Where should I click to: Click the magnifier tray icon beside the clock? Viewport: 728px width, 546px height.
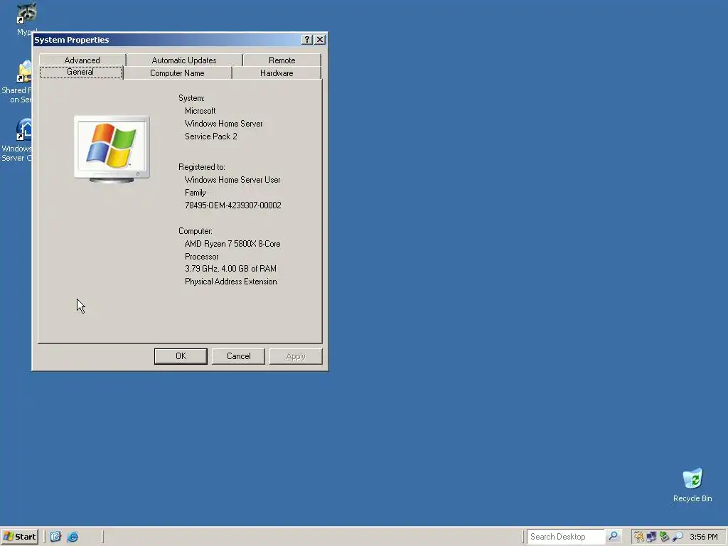coord(678,537)
